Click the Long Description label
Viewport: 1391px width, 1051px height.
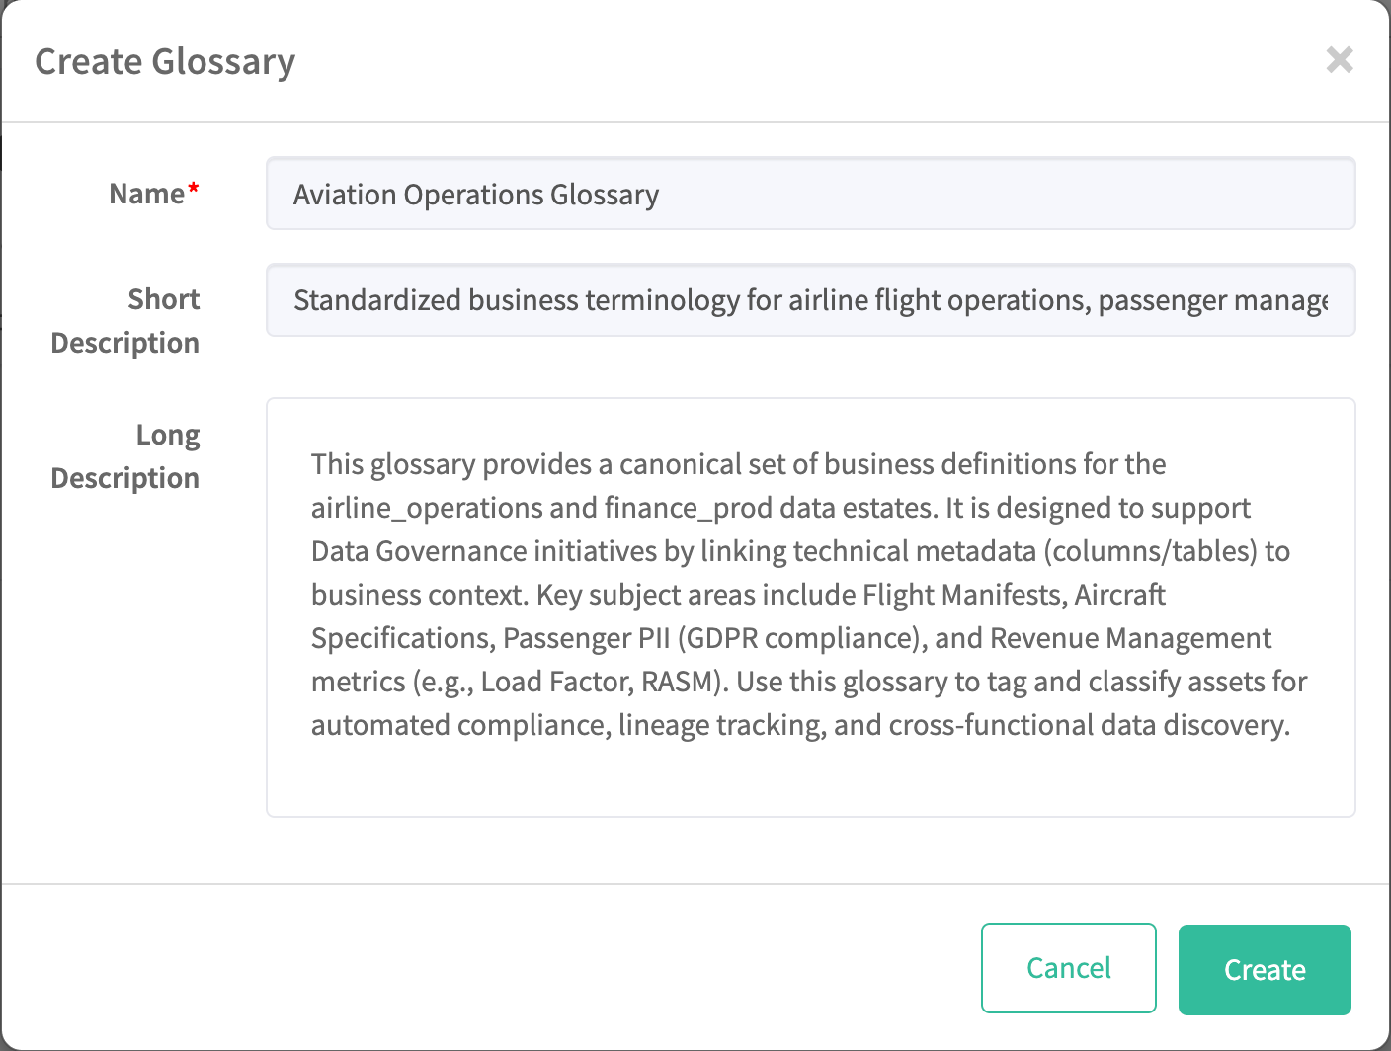[x=125, y=456]
